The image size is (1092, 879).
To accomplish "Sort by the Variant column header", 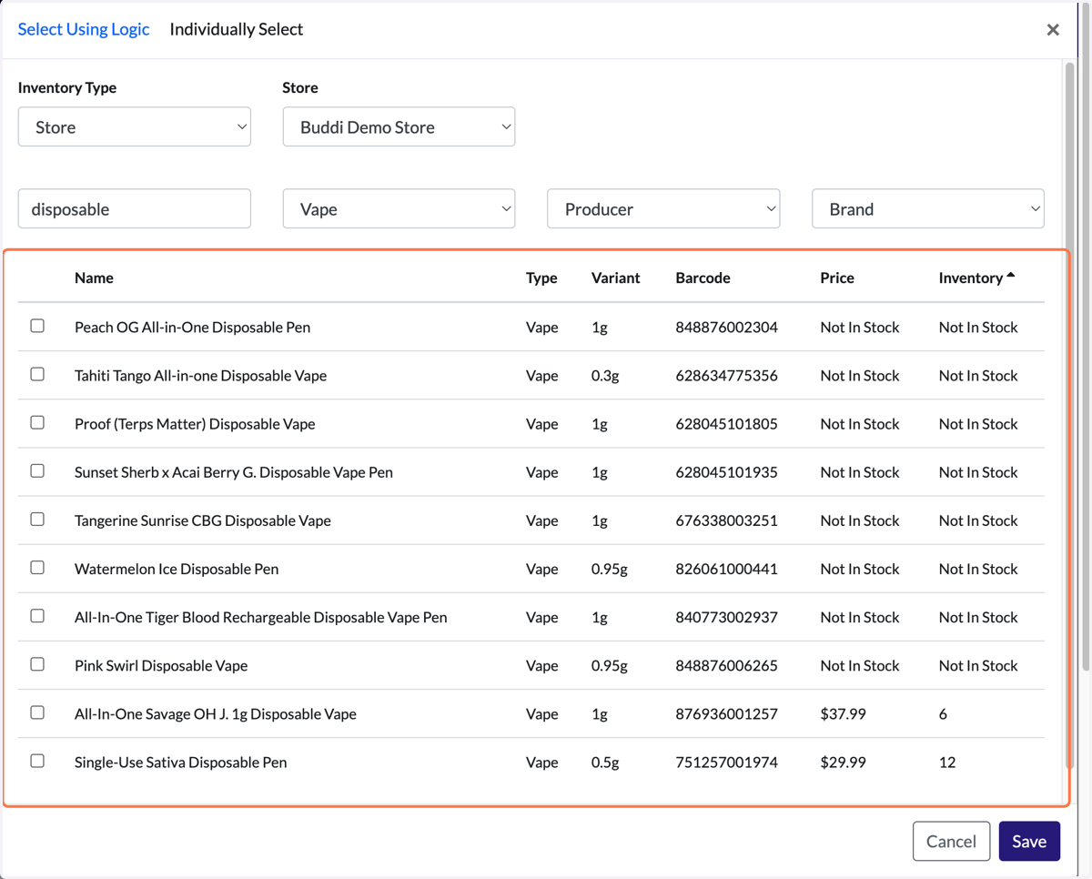I will coord(615,278).
